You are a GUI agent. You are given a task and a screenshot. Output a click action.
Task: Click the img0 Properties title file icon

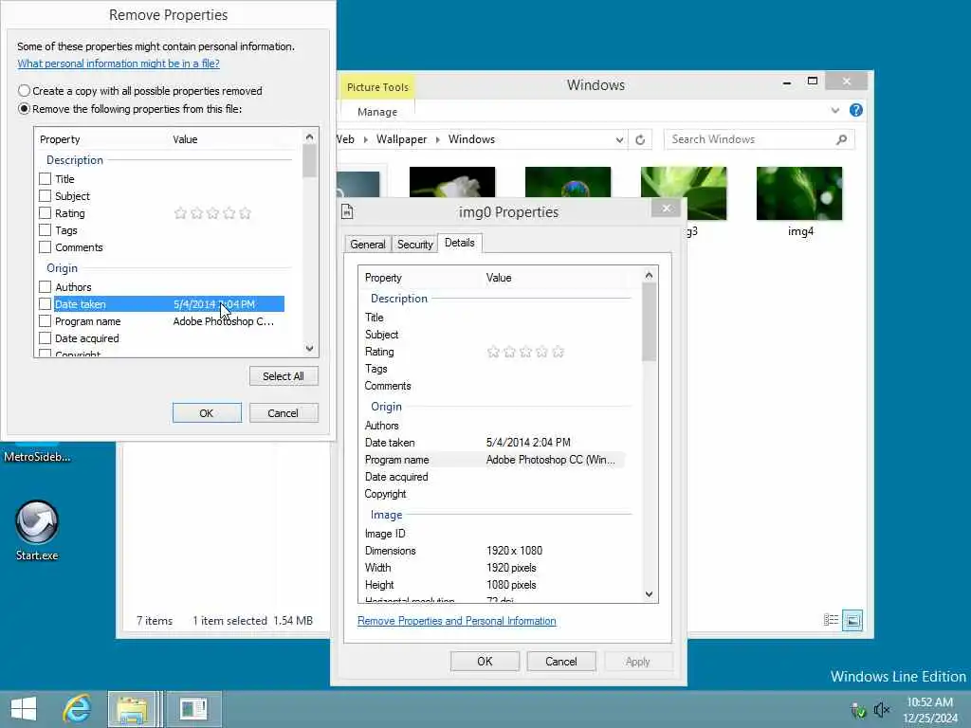coord(347,211)
